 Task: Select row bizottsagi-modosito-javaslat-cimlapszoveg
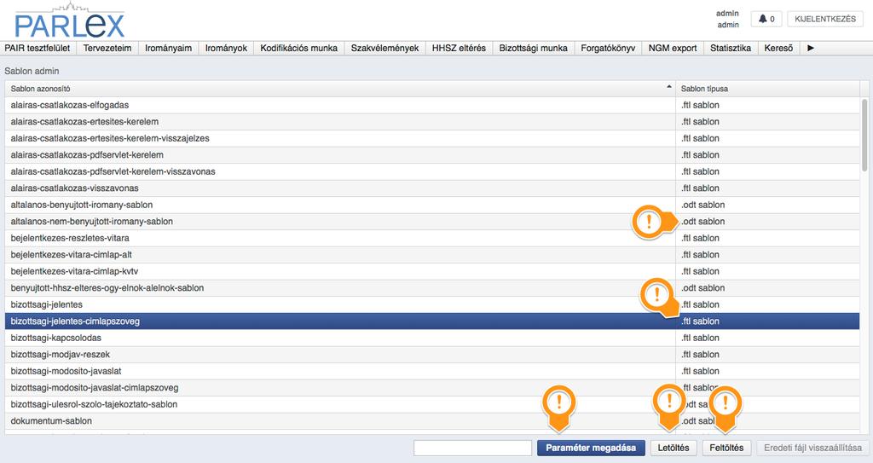click(432, 388)
